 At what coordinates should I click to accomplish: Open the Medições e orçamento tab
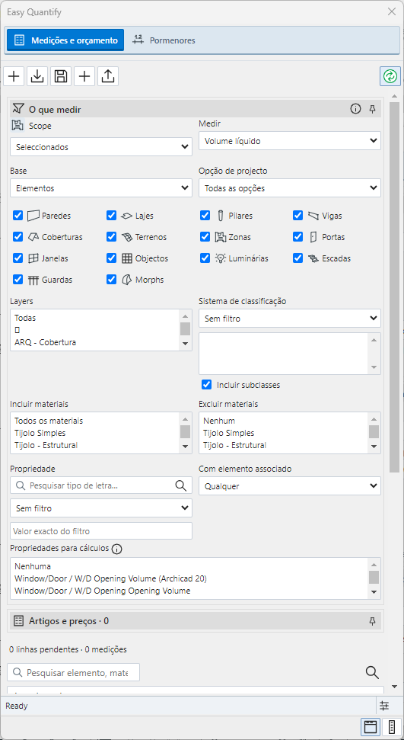tap(65, 40)
